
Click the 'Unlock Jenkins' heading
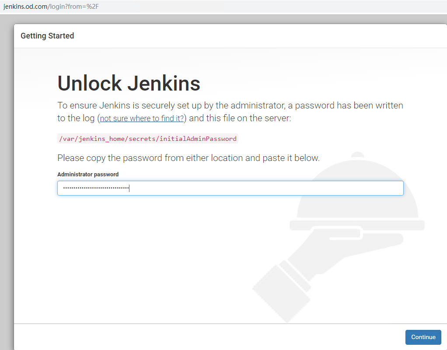point(129,84)
